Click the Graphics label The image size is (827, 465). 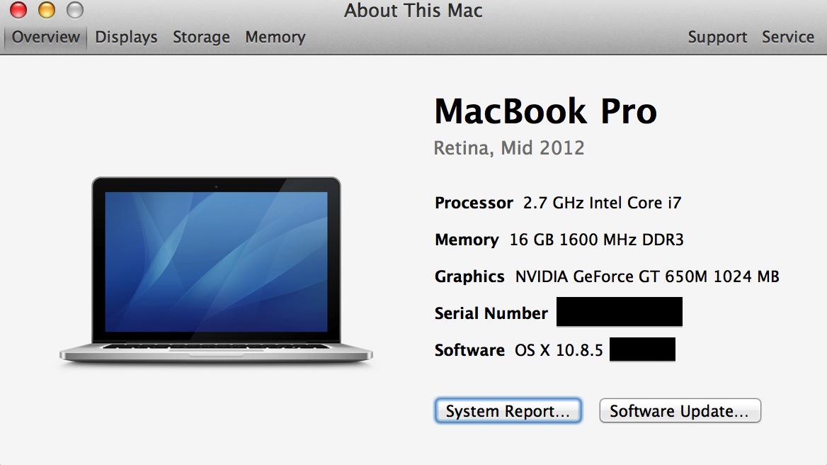[x=469, y=277]
